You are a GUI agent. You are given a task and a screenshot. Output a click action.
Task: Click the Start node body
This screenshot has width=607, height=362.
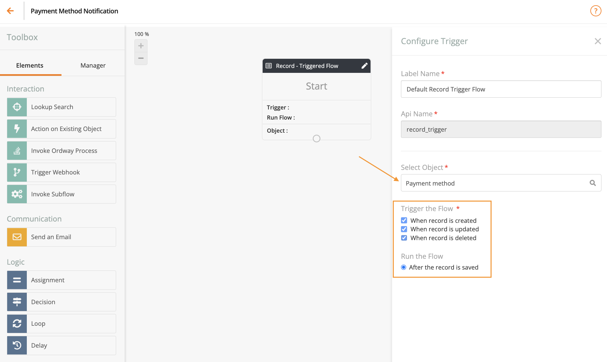point(316,86)
